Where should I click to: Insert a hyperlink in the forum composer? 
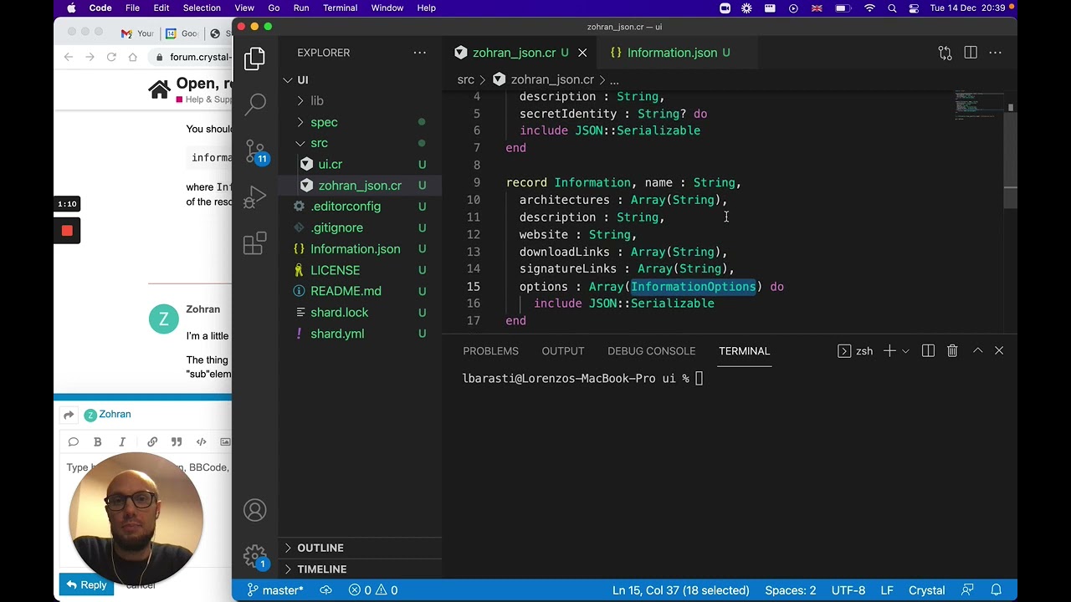152,441
